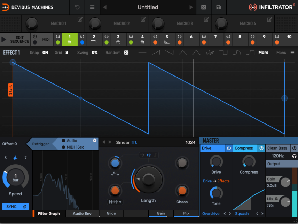Open the hamburger preset menu
This screenshot has height=224, width=298.
tap(92, 7)
